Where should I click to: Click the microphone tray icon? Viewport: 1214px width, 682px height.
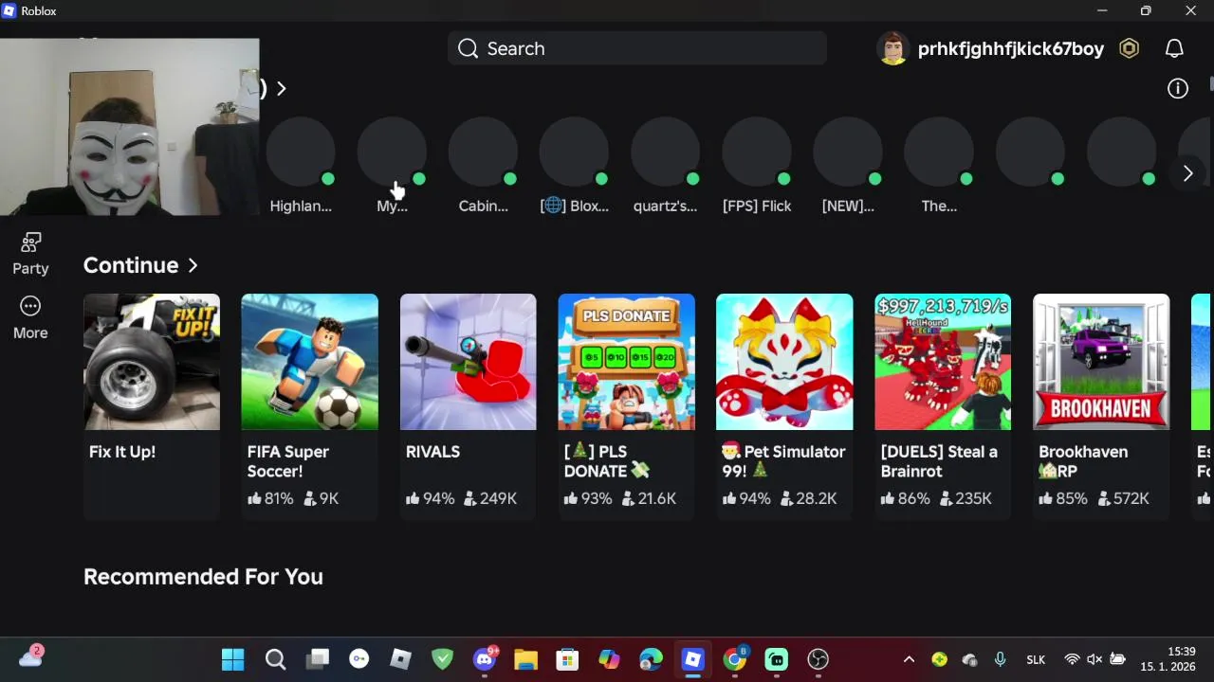(x=1000, y=659)
